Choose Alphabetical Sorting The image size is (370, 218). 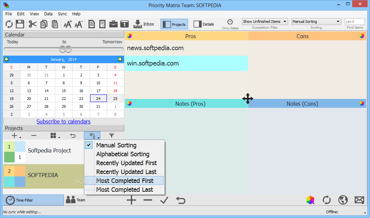[x=124, y=154]
